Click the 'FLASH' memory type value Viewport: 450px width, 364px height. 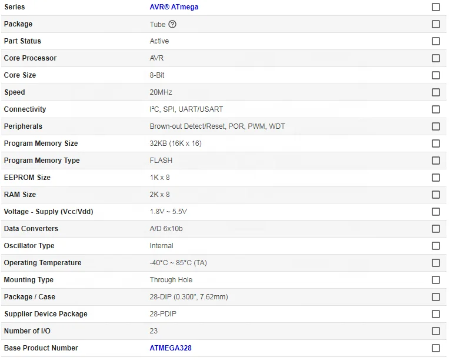pos(161,161)
